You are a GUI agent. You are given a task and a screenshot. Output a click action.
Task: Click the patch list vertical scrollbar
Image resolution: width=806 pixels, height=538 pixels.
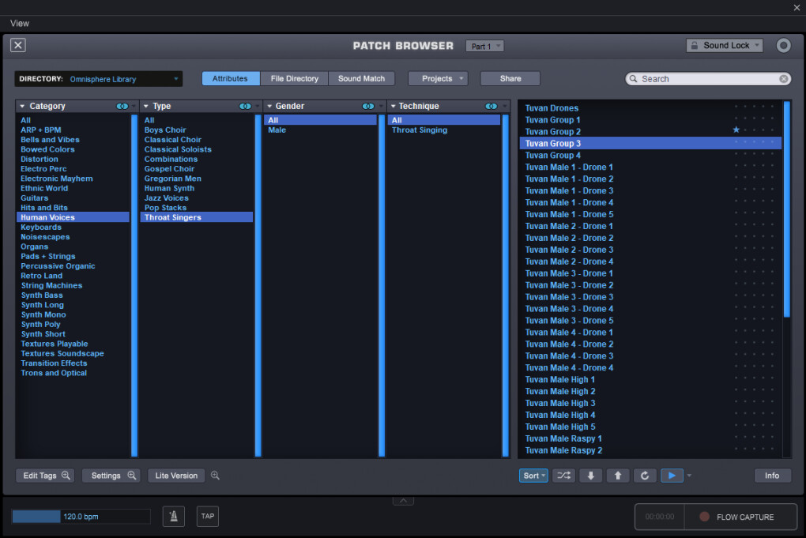[786, 209]
